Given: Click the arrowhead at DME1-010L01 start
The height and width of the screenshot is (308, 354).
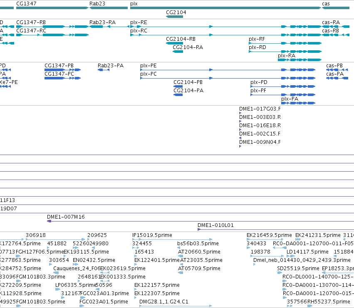Looking at the screenshot, I should pos(199,229).
